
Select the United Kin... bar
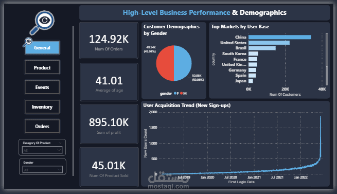coord(253,64)
